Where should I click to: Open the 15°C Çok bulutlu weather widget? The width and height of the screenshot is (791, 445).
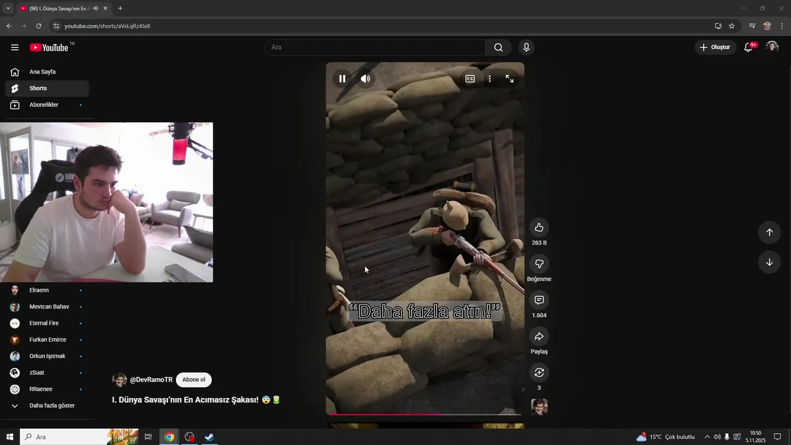[x=666, y=437]
